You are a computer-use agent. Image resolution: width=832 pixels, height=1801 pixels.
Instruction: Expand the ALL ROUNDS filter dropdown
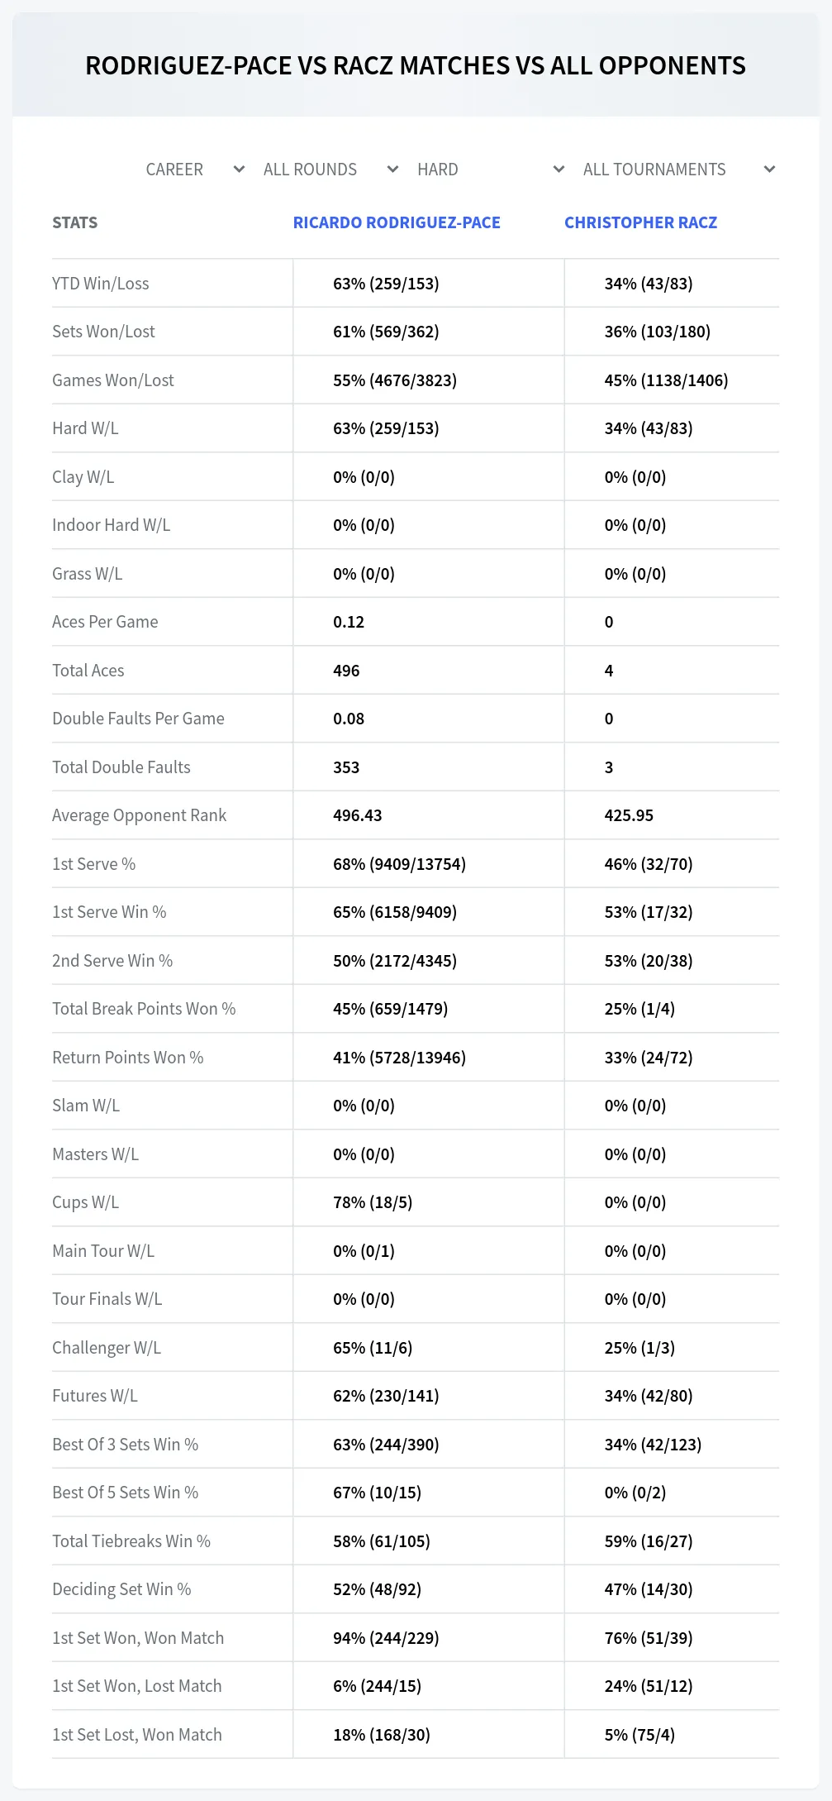331,170
